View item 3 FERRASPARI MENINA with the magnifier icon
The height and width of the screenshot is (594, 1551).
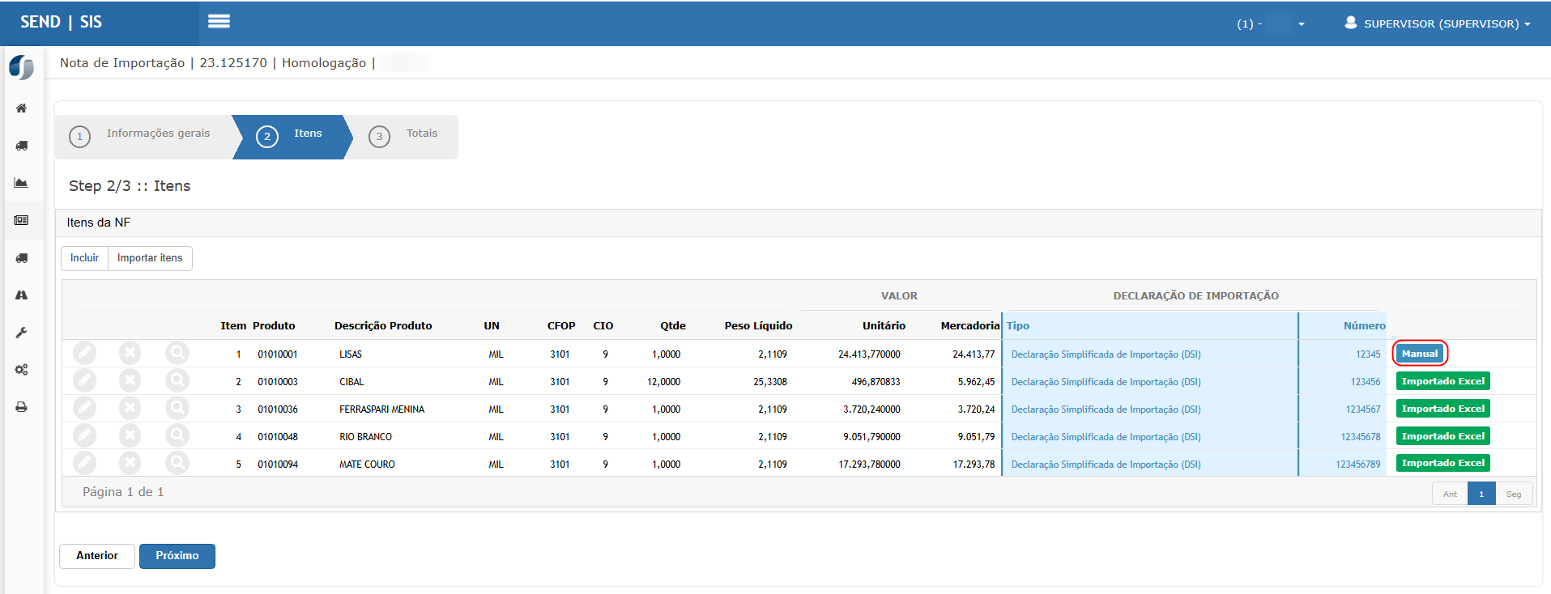177,409
